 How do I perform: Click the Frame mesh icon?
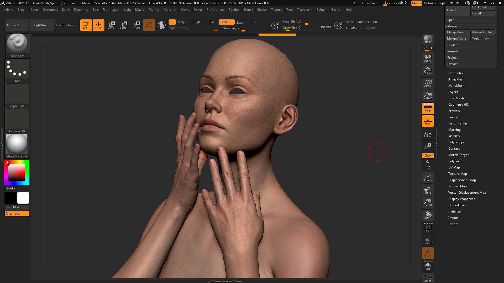point(428,178)
